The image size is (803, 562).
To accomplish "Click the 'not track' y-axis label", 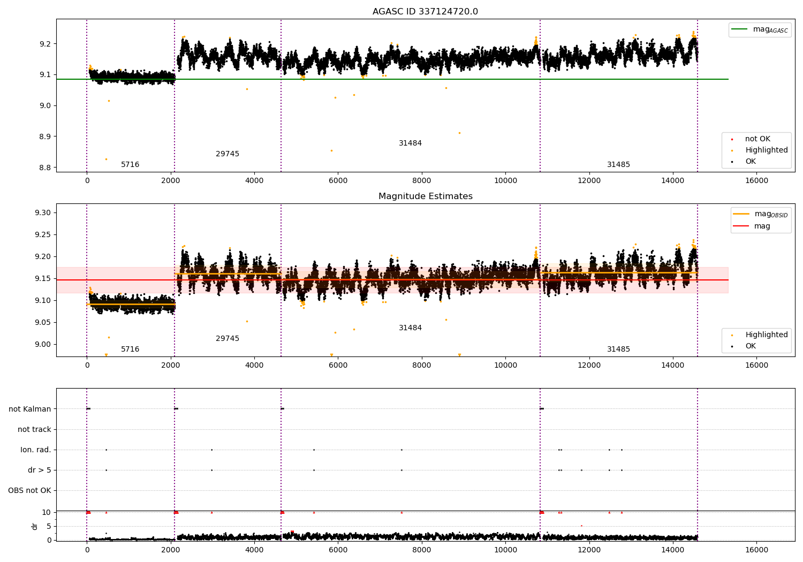I will tap(34, 429).
